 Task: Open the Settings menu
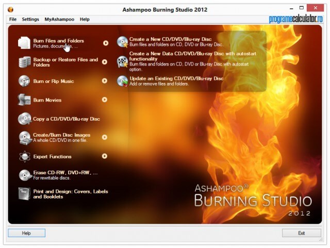(x=30, y=20)
